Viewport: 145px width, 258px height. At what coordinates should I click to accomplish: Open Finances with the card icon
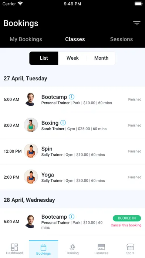pyautogui.click(x=101, y=249)
